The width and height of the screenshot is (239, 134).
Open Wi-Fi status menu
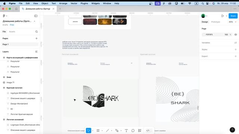[190, 3]
